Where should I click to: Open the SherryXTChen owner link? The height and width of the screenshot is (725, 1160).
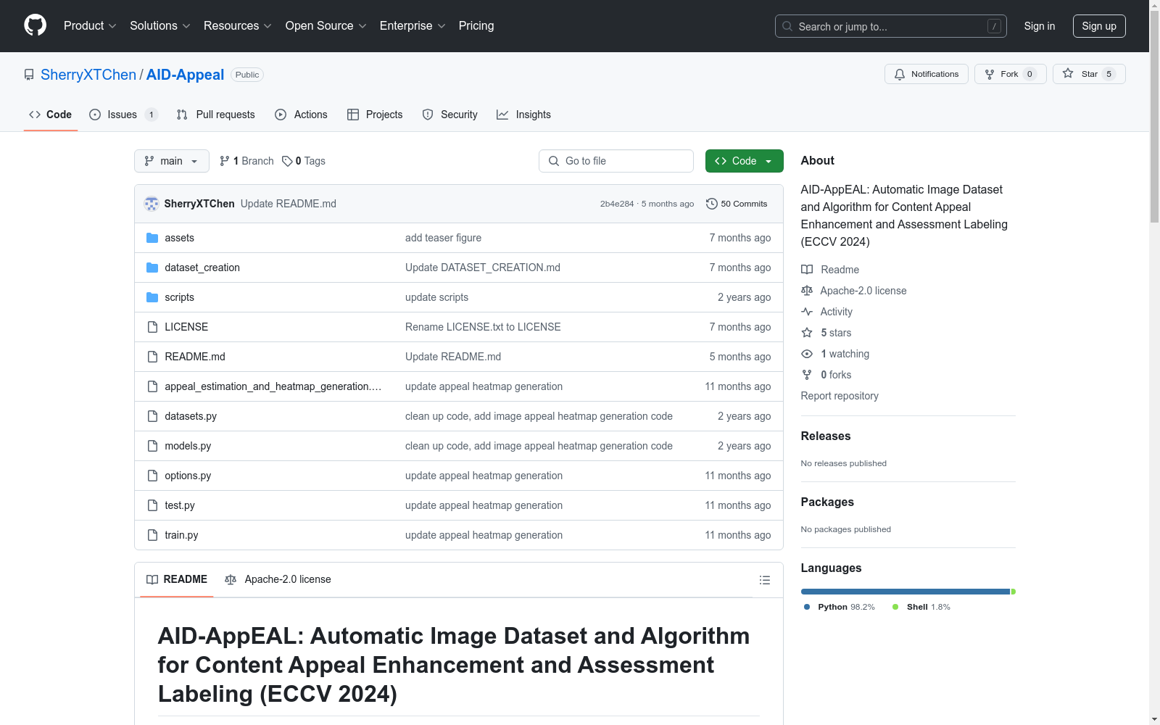[88, 75]
